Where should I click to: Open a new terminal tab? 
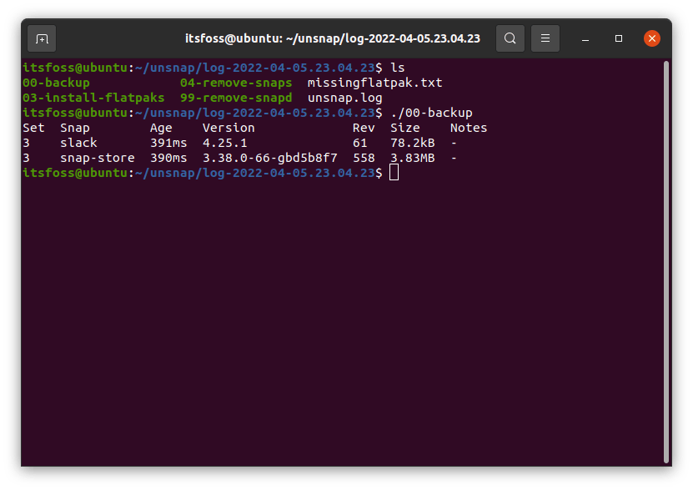(42, 38)
